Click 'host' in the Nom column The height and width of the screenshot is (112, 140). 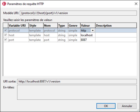(x=50, y=35)
